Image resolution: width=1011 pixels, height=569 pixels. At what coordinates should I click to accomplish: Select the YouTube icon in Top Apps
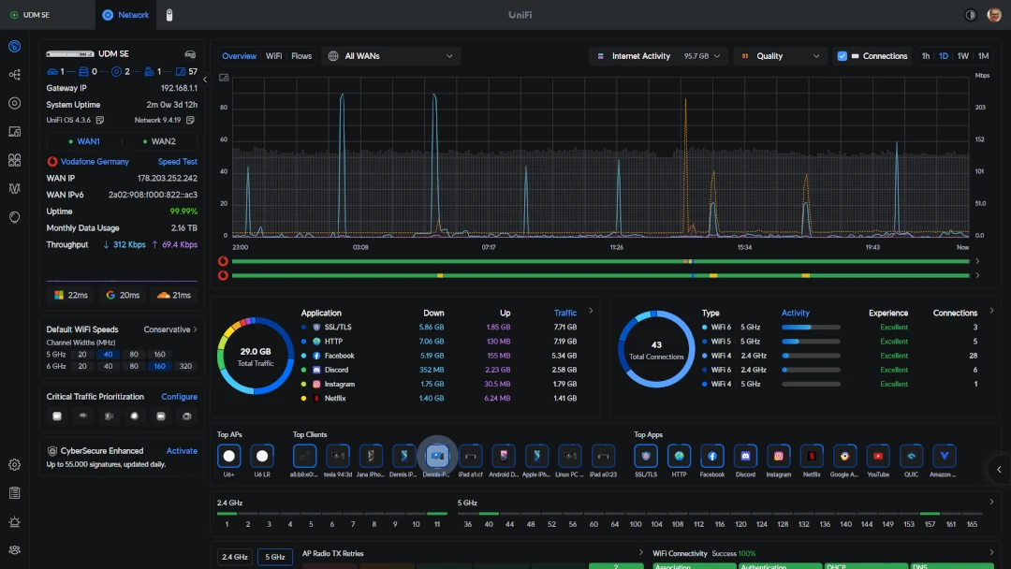(877, 456)
